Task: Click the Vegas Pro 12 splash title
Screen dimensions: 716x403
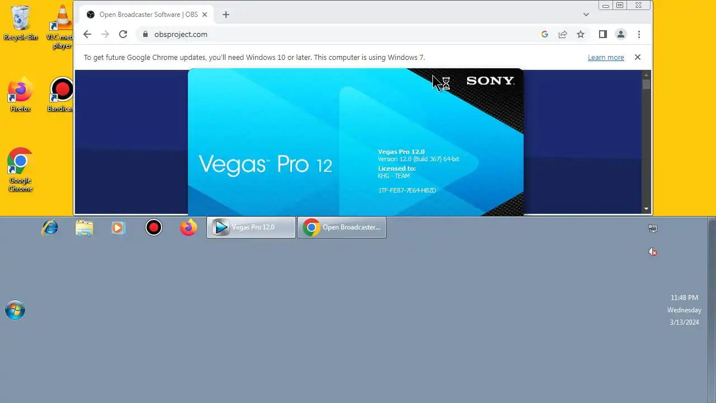Action: pos(266,165)
